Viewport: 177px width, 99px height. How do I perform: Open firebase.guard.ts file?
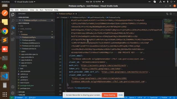29,40
